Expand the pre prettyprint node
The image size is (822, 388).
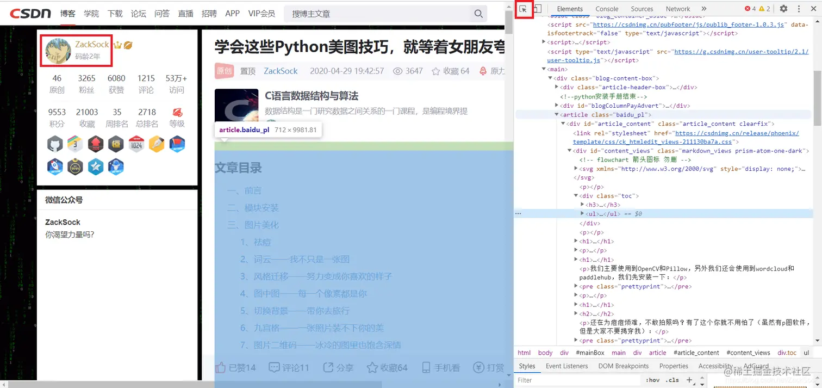576,286
